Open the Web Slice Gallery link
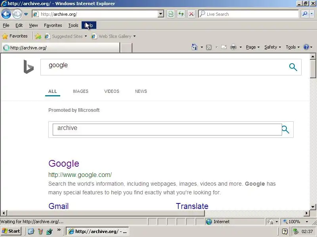This screenshot has width=317, height=237. pos(113,36)
